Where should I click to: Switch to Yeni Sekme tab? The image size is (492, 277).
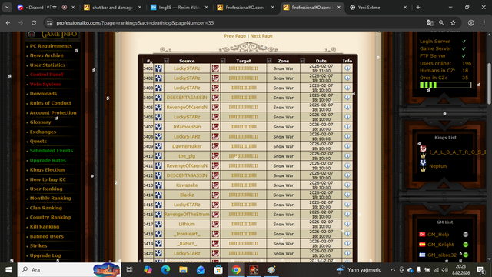pos(378,7)
